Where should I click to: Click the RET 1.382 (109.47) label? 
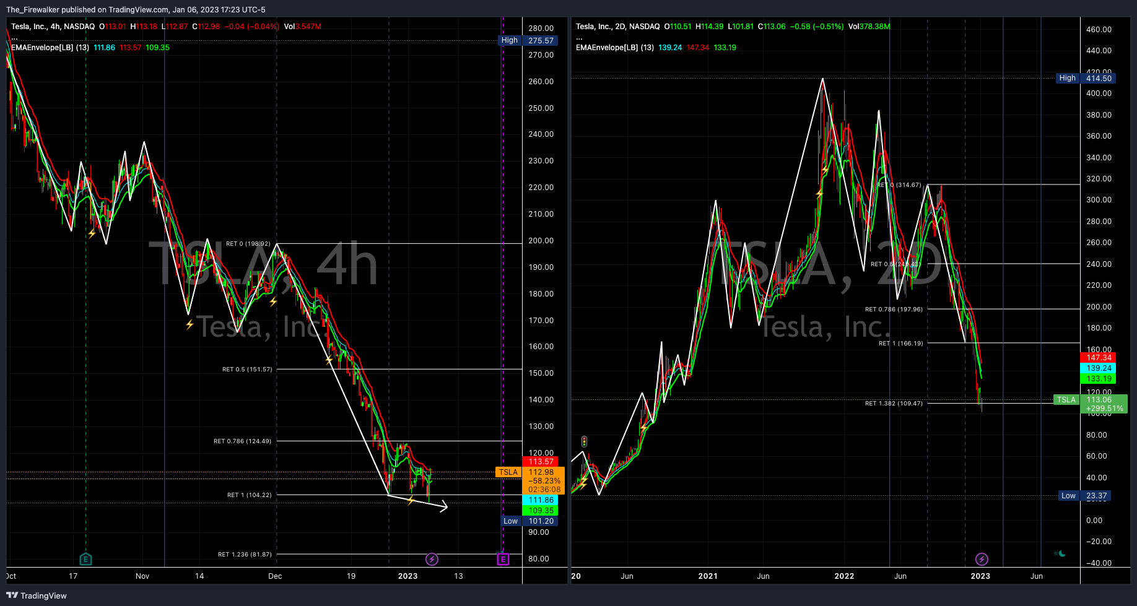pos(894,404)
